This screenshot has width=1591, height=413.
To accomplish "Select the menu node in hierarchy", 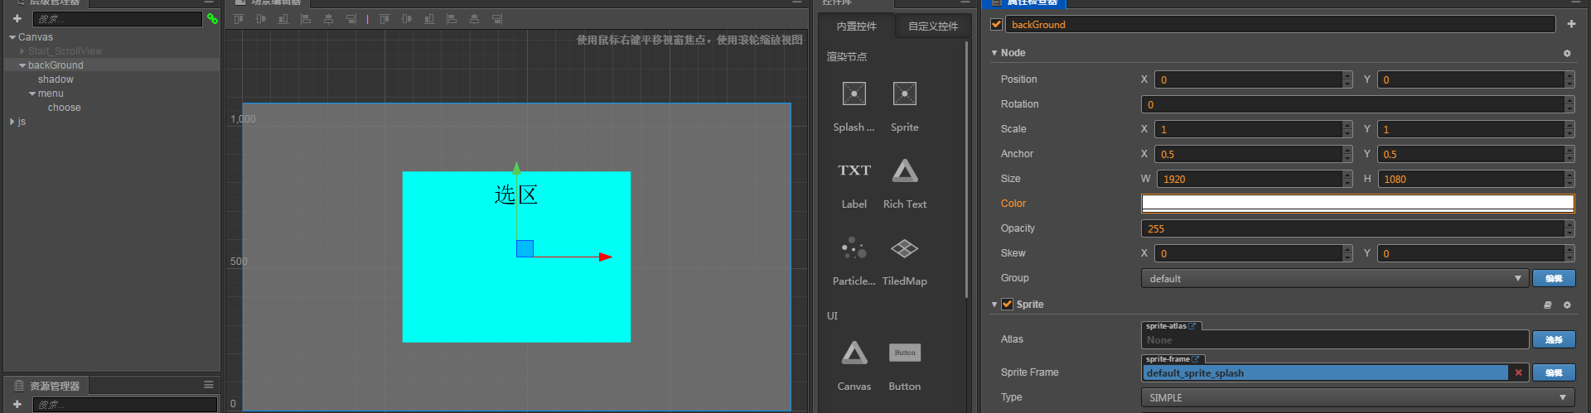I will click(x=51, y=94).
